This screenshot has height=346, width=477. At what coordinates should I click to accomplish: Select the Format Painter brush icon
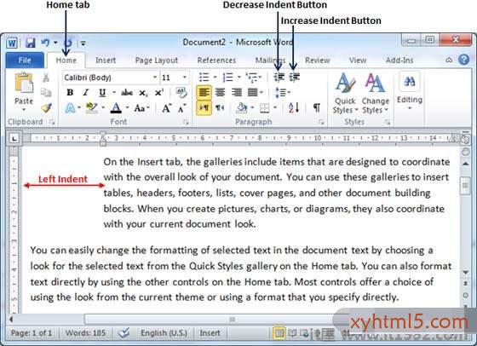pos(46,107)
